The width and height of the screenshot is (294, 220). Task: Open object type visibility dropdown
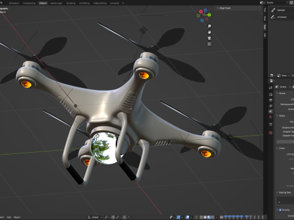172,217
